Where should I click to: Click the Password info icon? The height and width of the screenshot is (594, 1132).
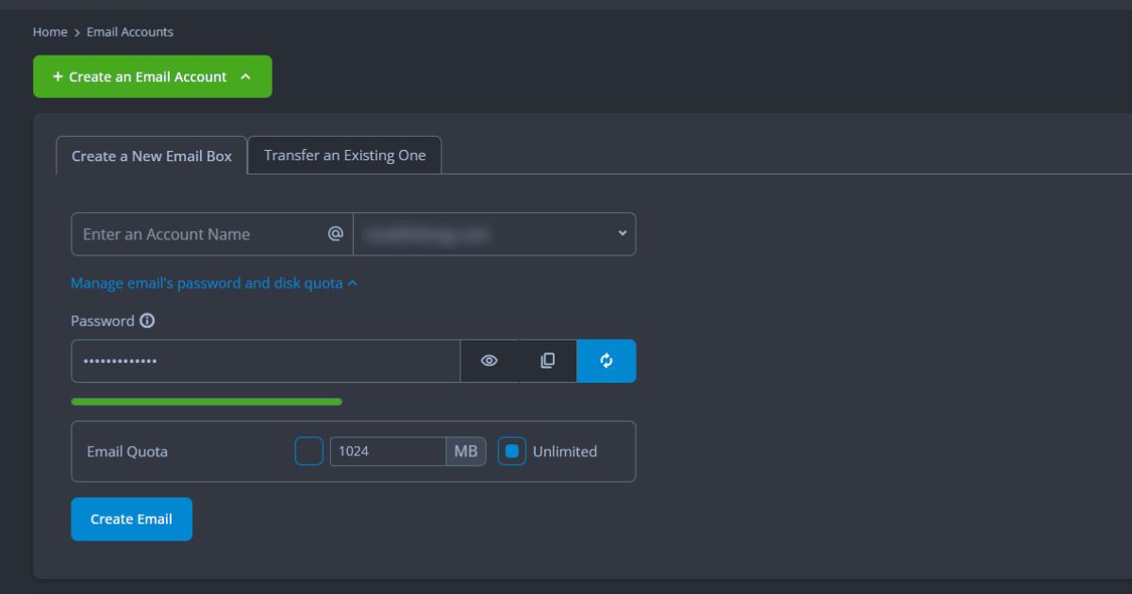(x=147, y=321)
